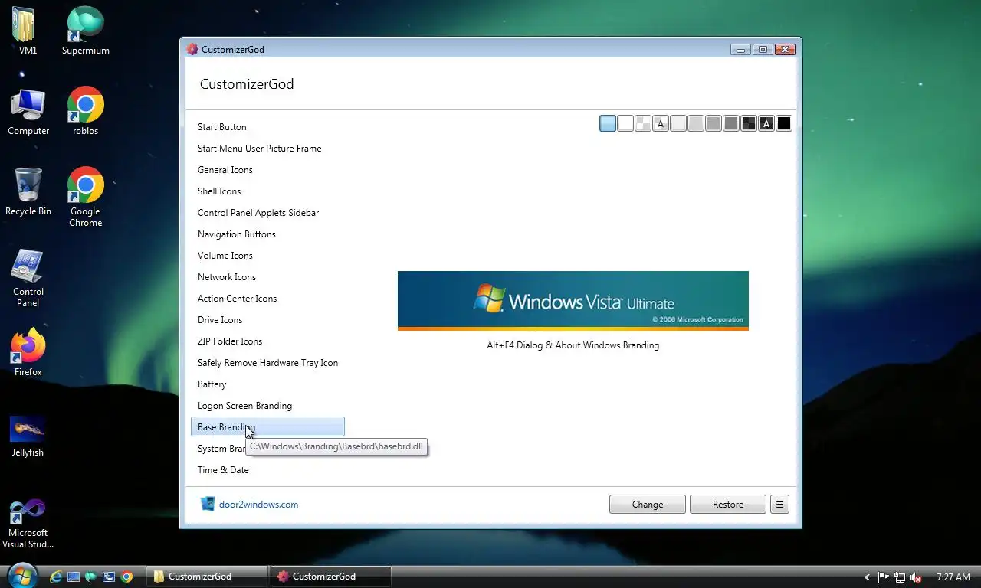This screenshot has height=588, width=981.
Task: Click the Windows Vista Ultimate branding image
Action: click(x=573, y=301)
